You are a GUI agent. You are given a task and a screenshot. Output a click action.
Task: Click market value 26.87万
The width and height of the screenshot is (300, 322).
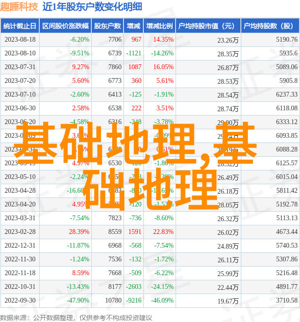[x=228, y=68]
